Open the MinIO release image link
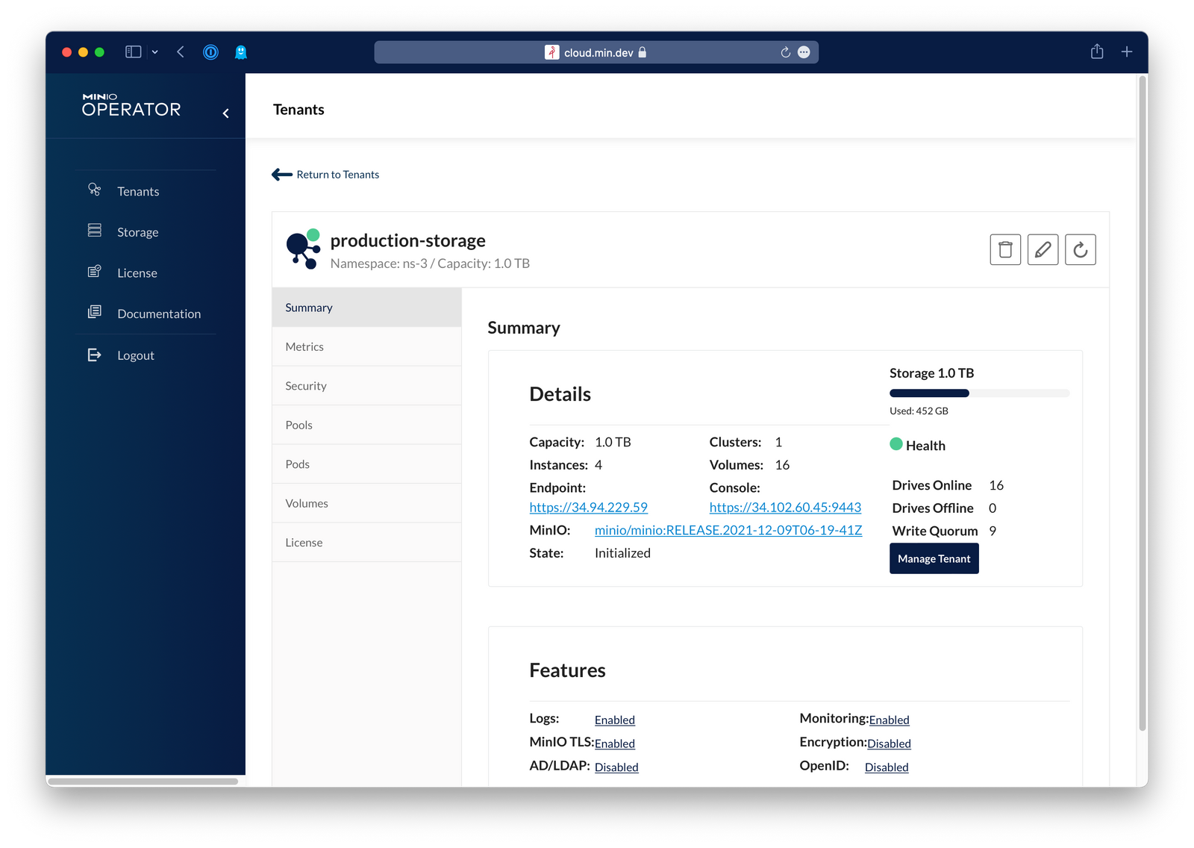The height and width of the screenshot is (848, 1194). coord(728,530)
